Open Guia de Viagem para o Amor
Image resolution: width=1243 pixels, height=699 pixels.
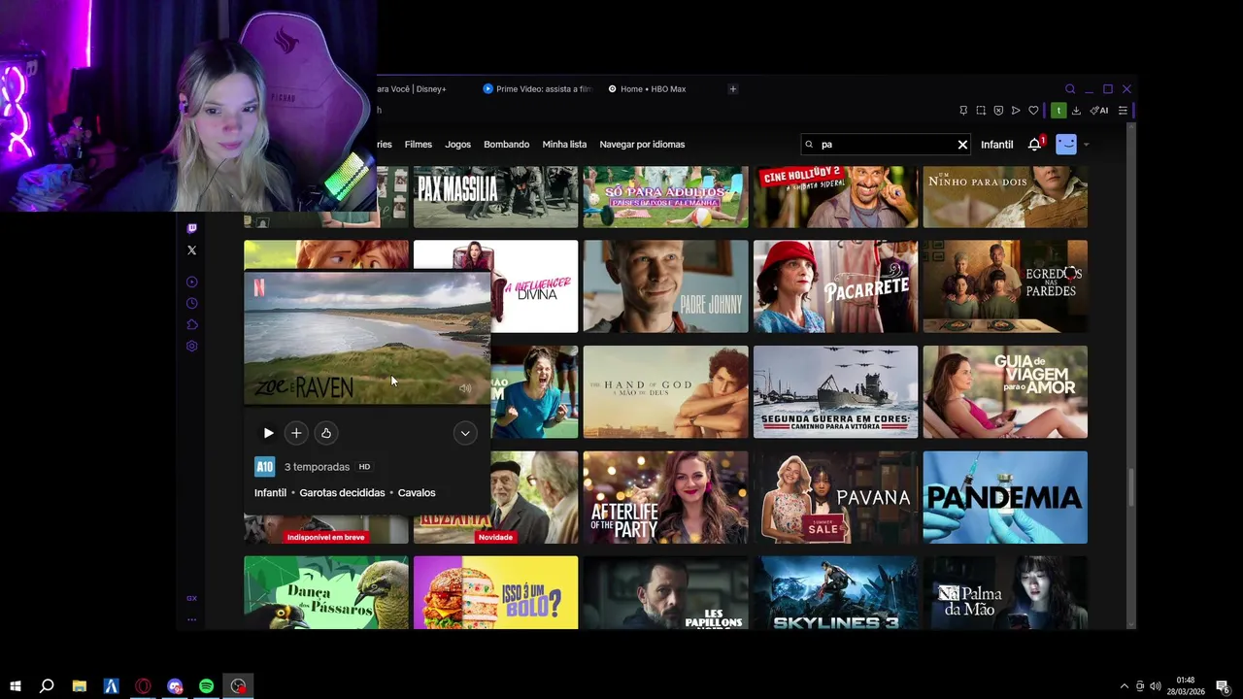(1005, 392)
